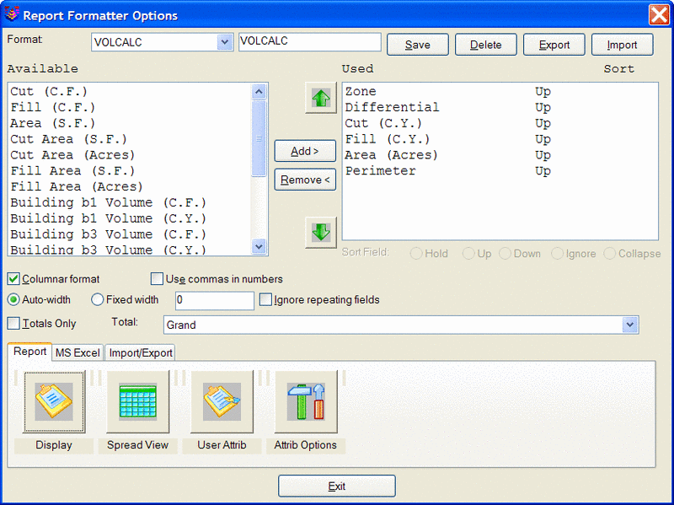Screen dimensions: 674x505
Task: Click the Remove < button
Action: point(305,180)
